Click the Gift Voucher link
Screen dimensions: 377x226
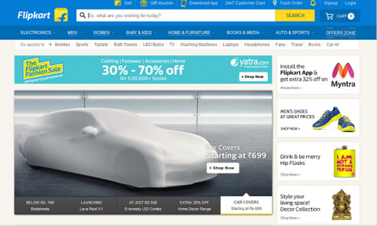click(161, 3)
